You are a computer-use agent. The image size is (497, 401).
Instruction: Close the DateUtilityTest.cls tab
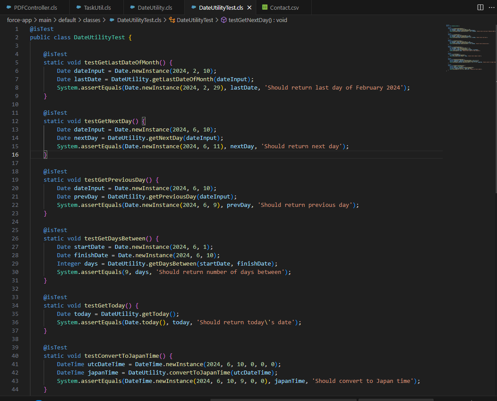click(x=249, y=8)
